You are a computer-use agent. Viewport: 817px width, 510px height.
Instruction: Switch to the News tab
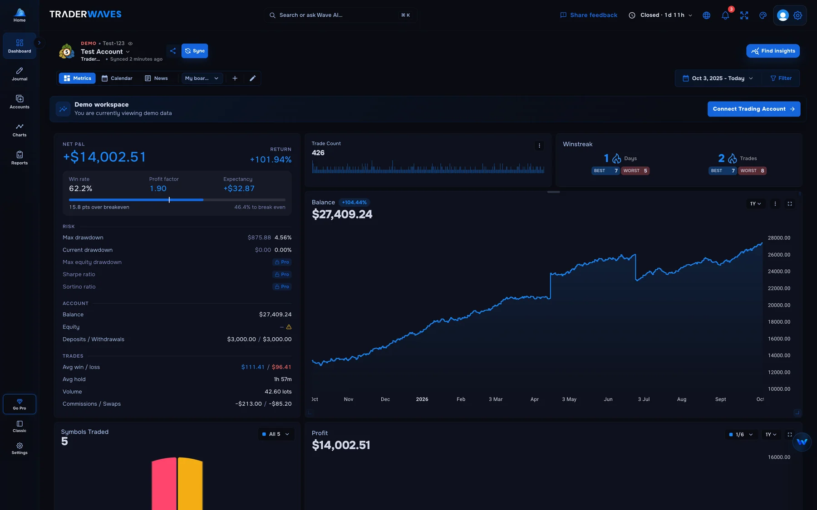tap(156, 78)
